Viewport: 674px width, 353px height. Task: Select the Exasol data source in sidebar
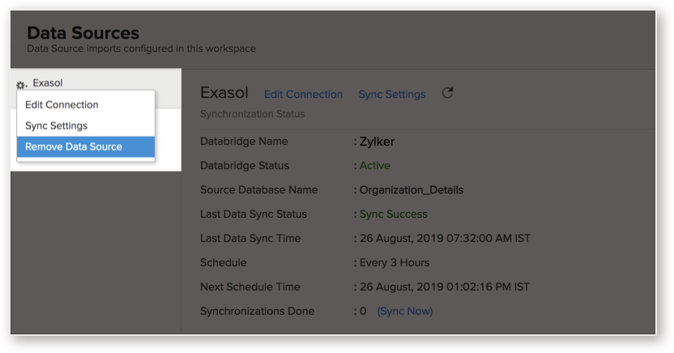[x=48, y=83]
